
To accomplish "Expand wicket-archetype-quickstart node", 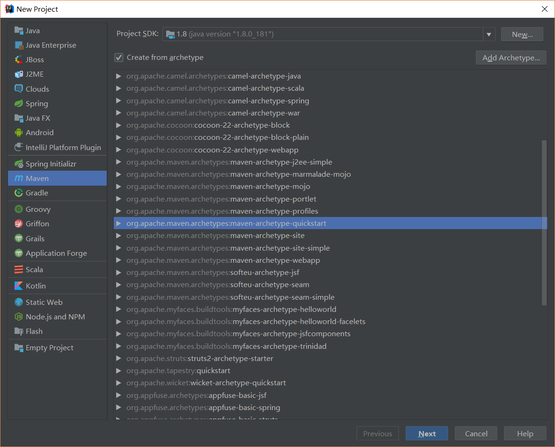I will 118,382.
